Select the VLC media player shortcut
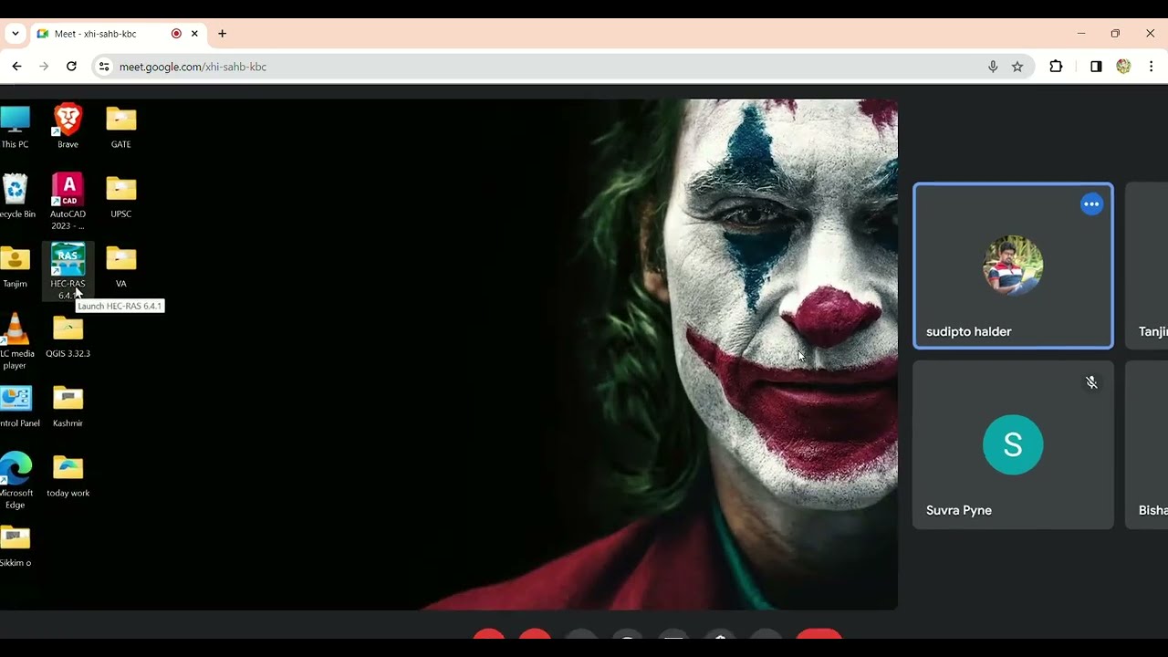Viewport: 1168px width, 657px height. (15, 341)
